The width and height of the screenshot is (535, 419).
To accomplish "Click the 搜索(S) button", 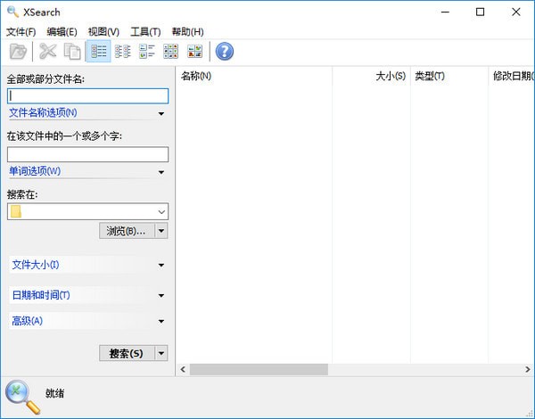I will click(x=126, y=353).
